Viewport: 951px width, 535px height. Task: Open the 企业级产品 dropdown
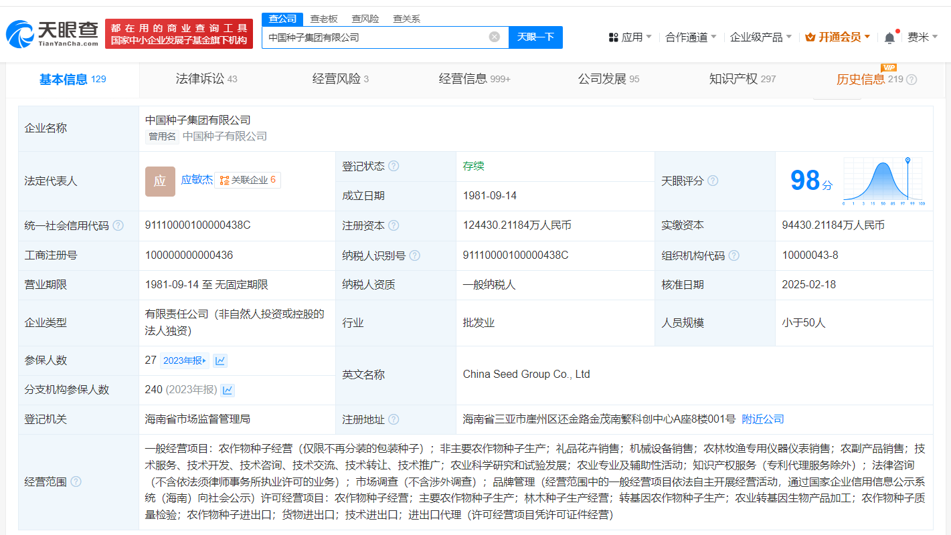(760, 37)
